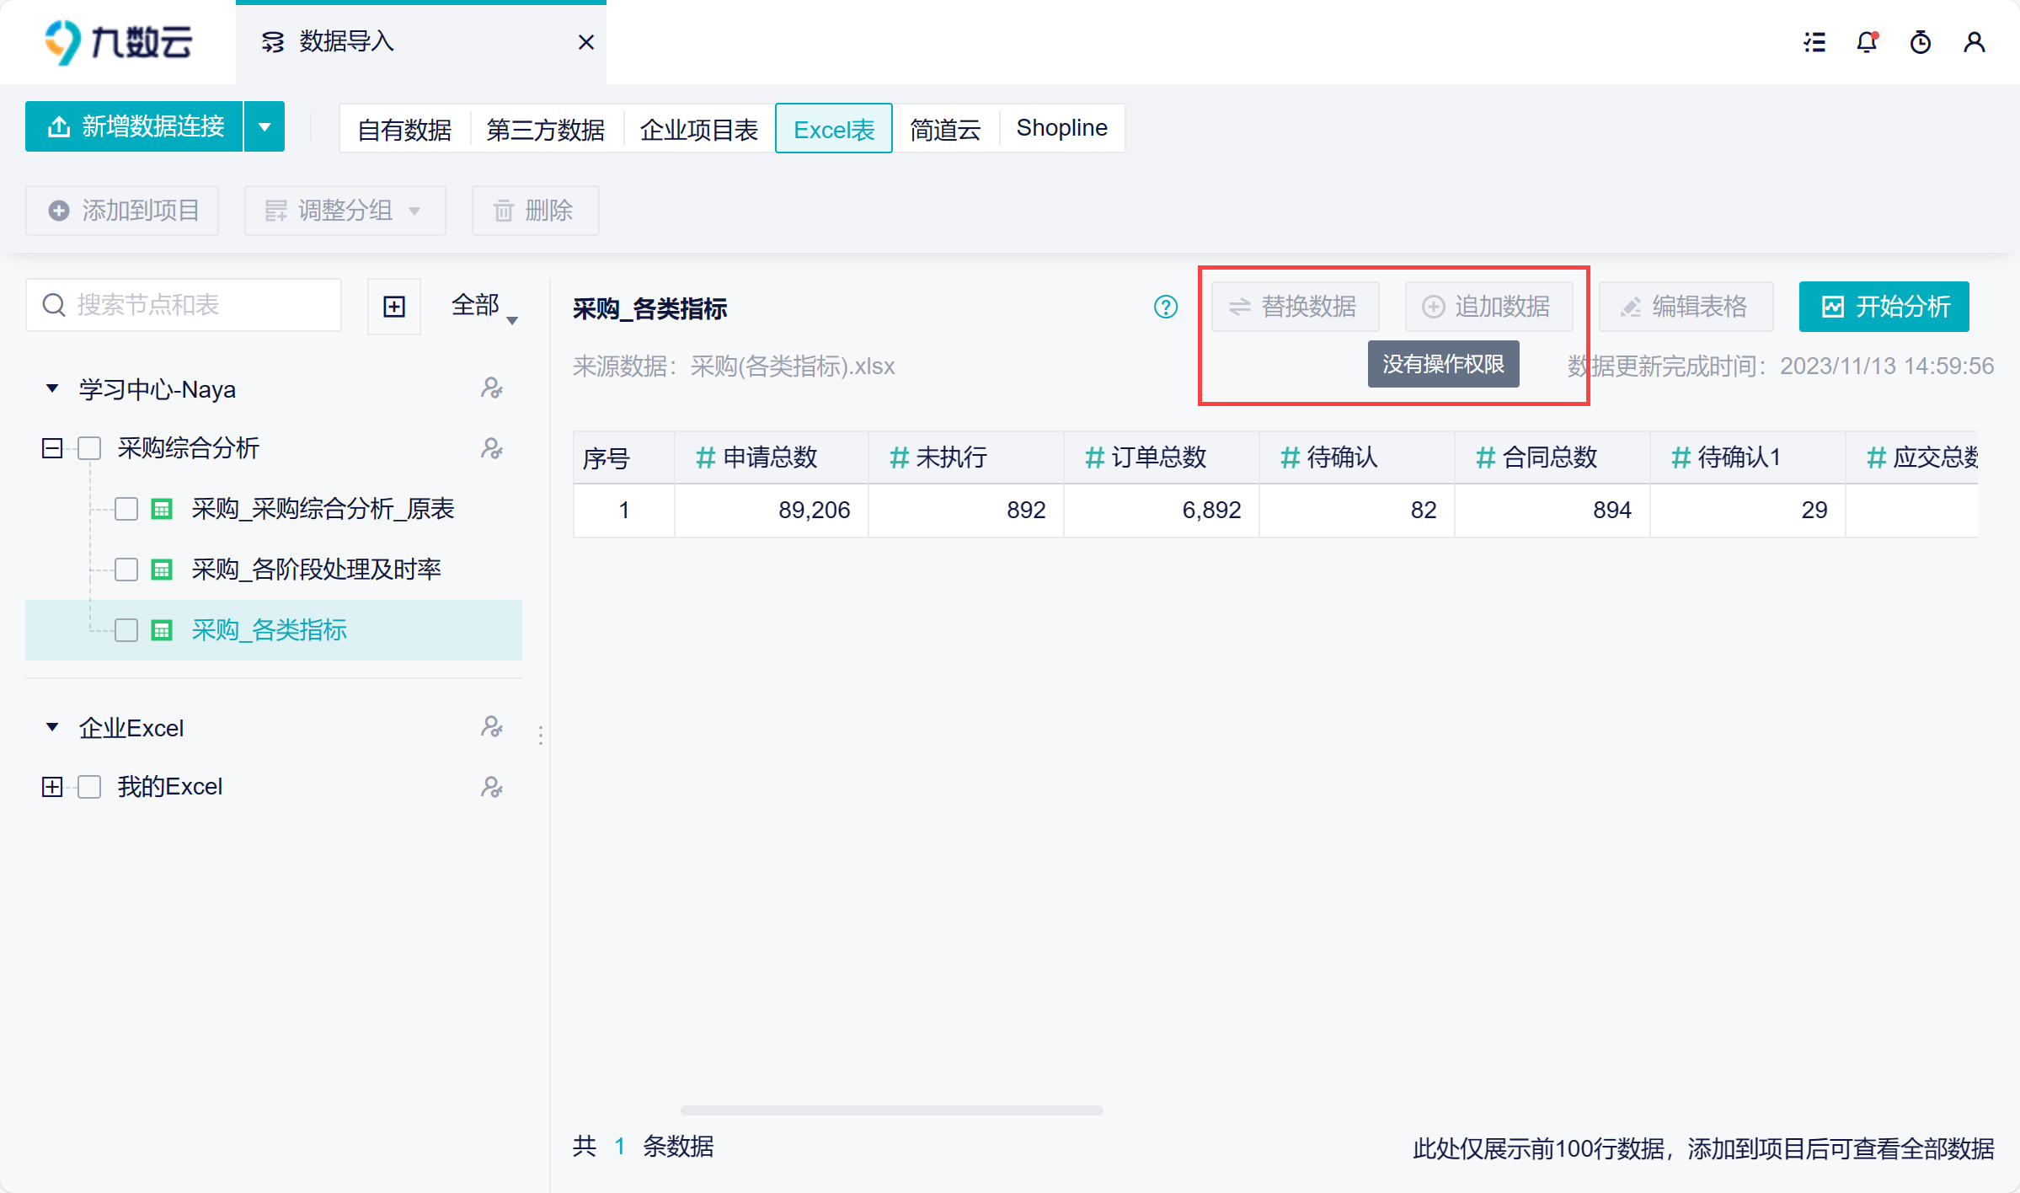Expand the 我的Excel tree node
Screen dimensions: 2020x1193
pyautogui.click(x=52, y=787)
